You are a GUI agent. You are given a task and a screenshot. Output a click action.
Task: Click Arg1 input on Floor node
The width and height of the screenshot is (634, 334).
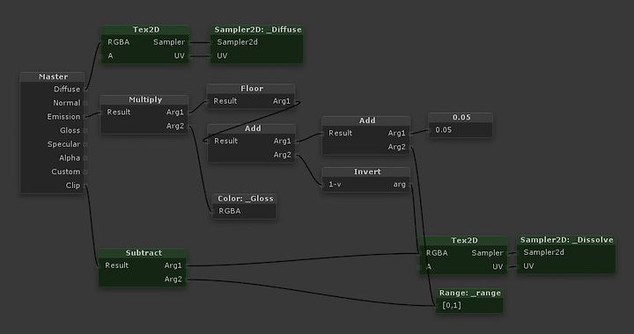(282, 101)
